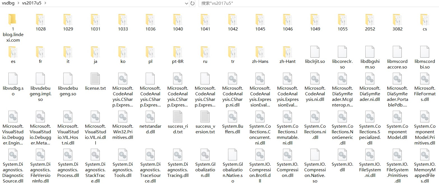439x185 pixels.
Task: Select Microsoft.DiaSymReader.ni.dll file
Action: [x=370, y=87]
